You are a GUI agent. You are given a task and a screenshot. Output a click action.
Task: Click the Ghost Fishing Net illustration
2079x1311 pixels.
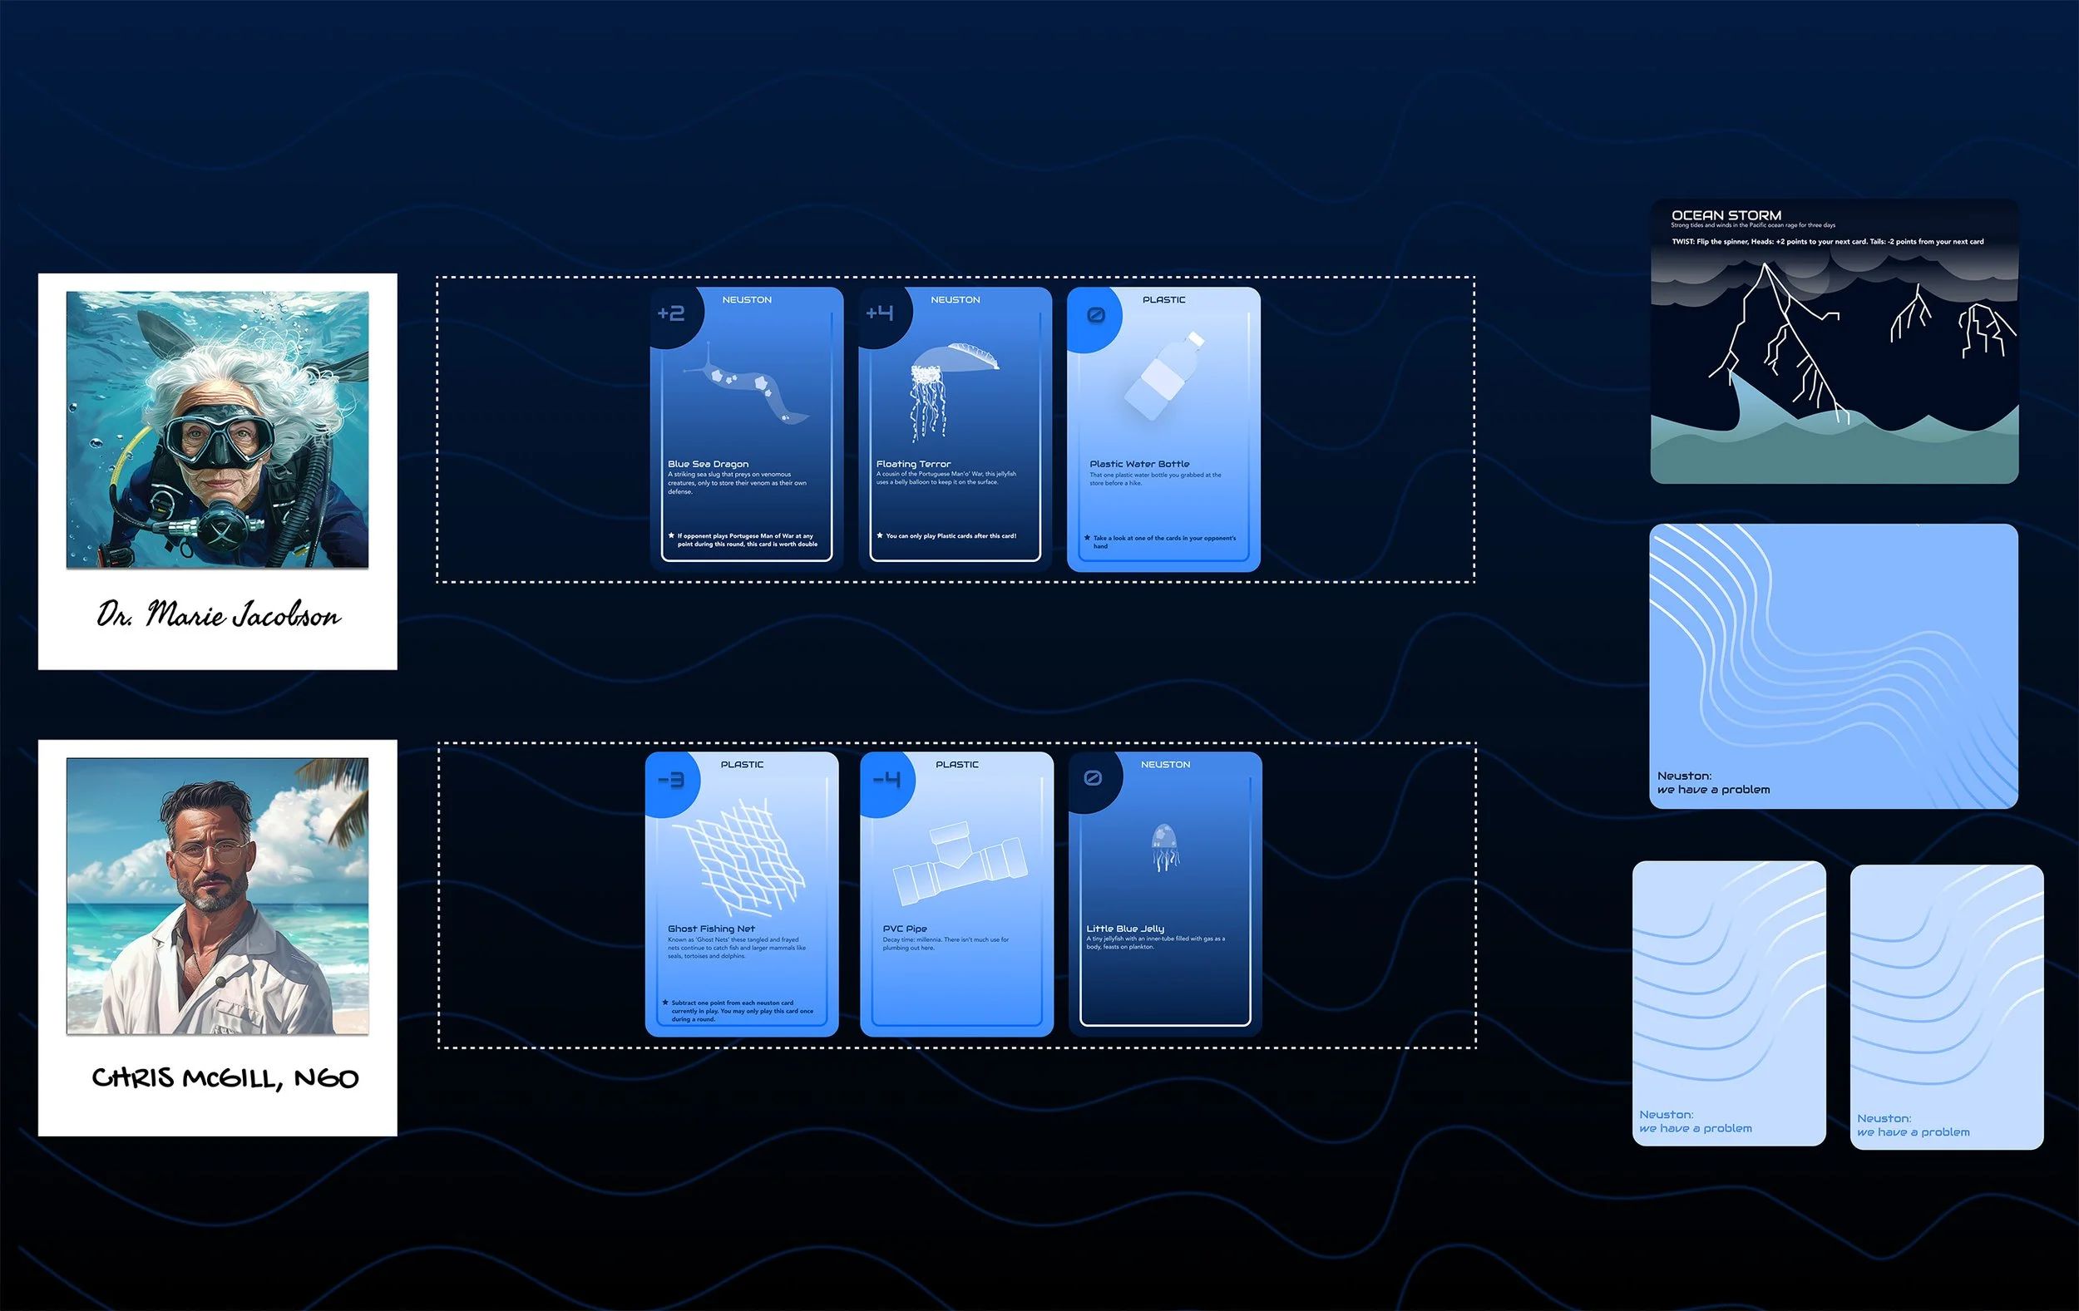741,856
